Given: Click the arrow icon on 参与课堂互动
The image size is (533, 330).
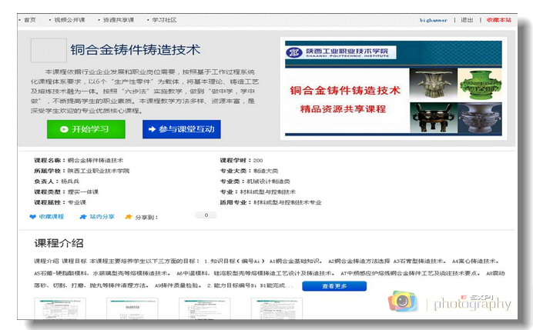Looking at the screenshot, I should (151, 129).
